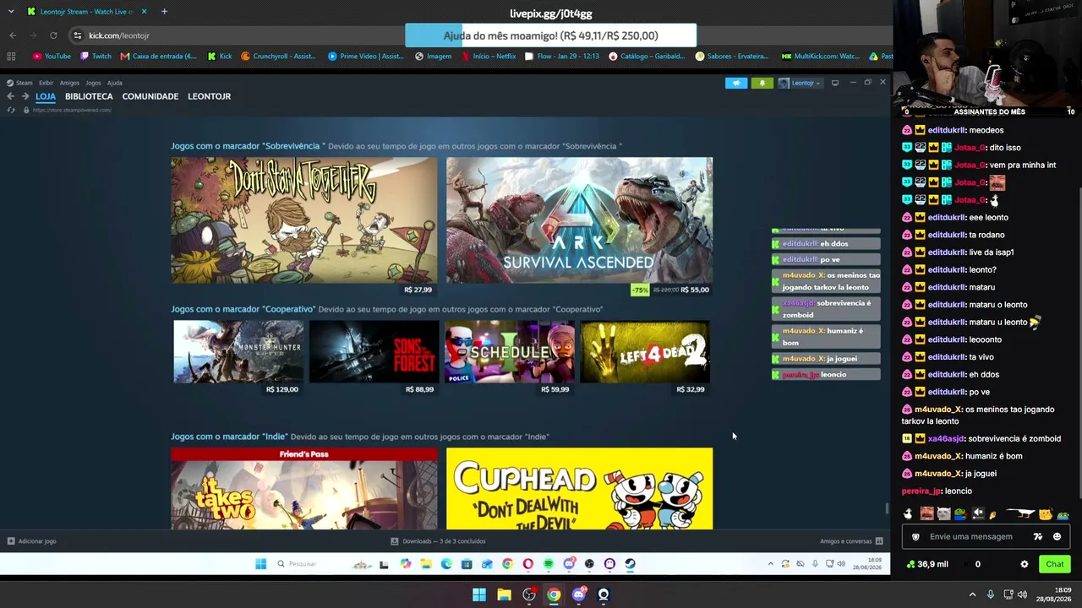This screenshot has height=608, width=1082.
Task: Click the Steam forward navigation arrow
Action: pos(25,96)
